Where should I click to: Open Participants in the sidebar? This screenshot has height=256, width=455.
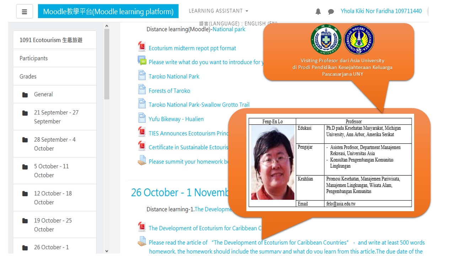pyautogui.click(x=55, y=58)
